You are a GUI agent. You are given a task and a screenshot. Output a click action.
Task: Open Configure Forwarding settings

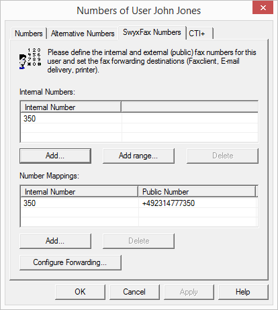pos(71,262)
